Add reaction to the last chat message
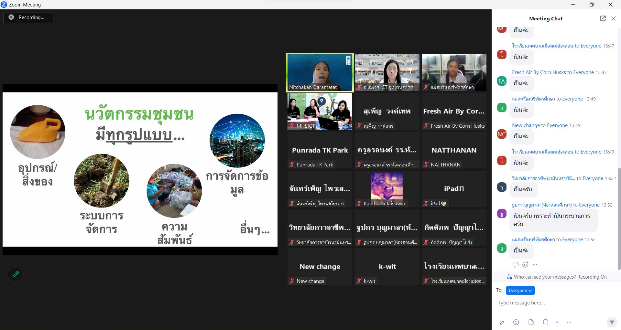The height and width of the screenshot is (330, 621). click(526, 264)
